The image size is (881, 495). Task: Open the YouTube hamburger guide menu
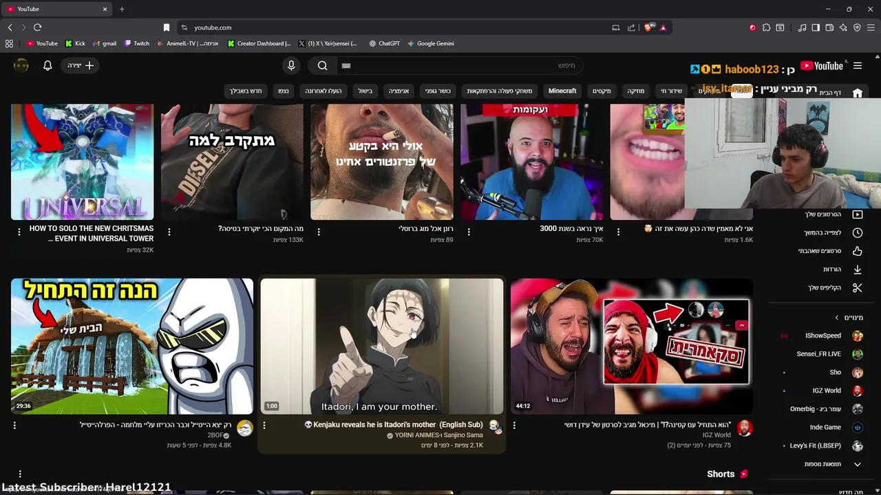point(858,66)
